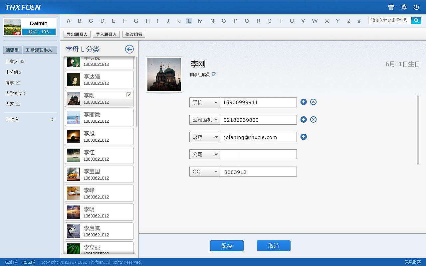Remove the 公司座机 field via its X icon
The height and width of the screenshot is (266, 426).
pyautogui.click(x=313, y=119)
